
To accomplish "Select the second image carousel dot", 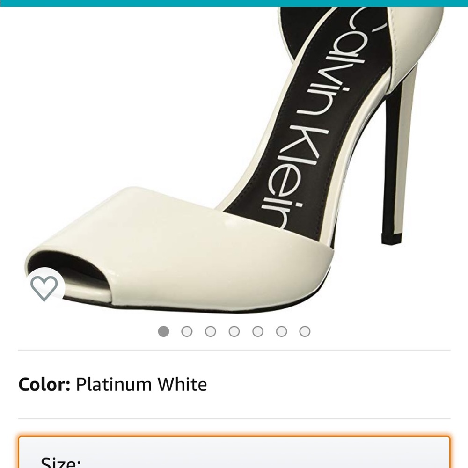I will tap(186, 331).
